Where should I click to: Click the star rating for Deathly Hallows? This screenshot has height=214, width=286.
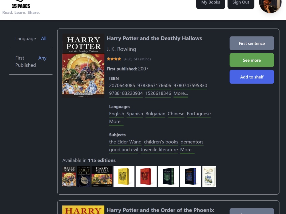tap(114, 59)
